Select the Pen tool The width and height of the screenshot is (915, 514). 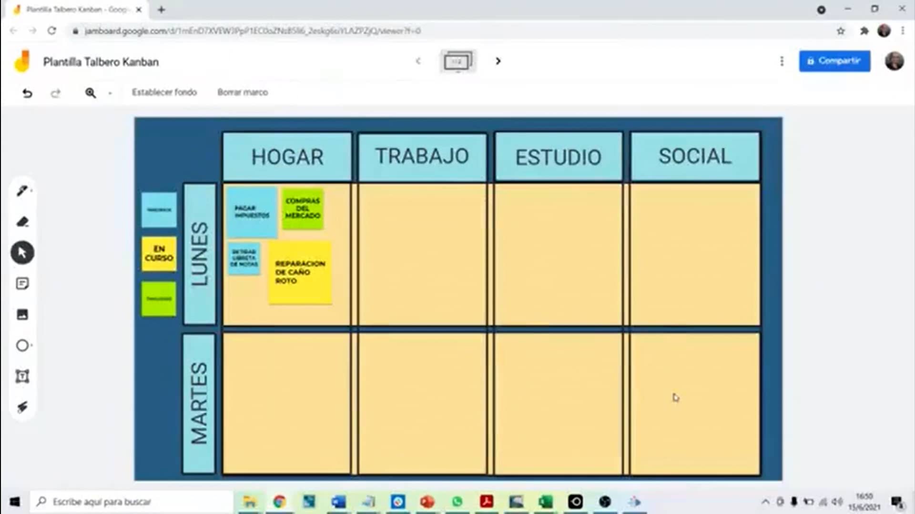tap(22, 190)
